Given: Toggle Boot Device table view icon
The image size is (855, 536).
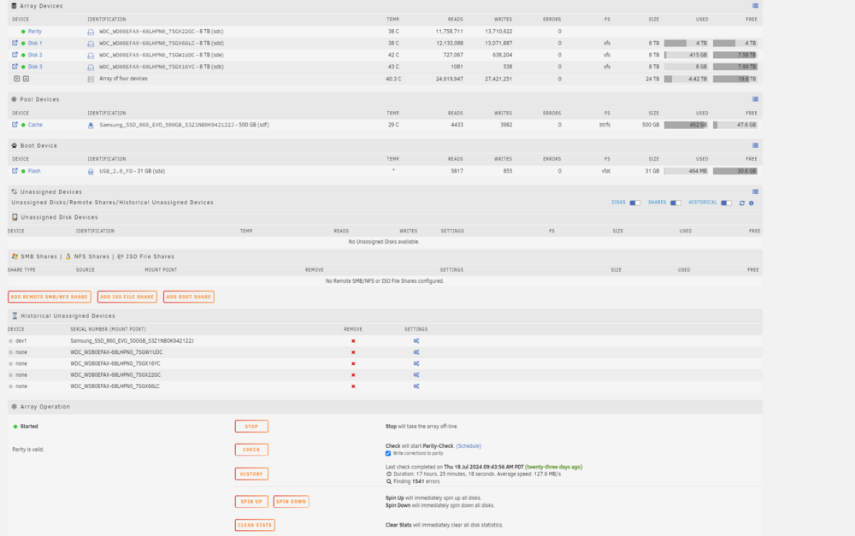Looking at the screenshot, I should (755, 145).
